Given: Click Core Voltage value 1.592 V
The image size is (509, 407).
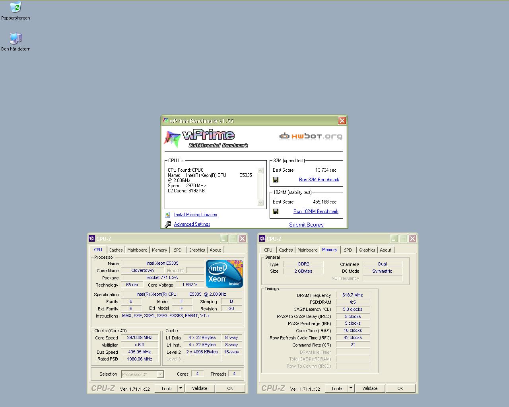Looking at the screenshot, I should click(x=190, y=285).
